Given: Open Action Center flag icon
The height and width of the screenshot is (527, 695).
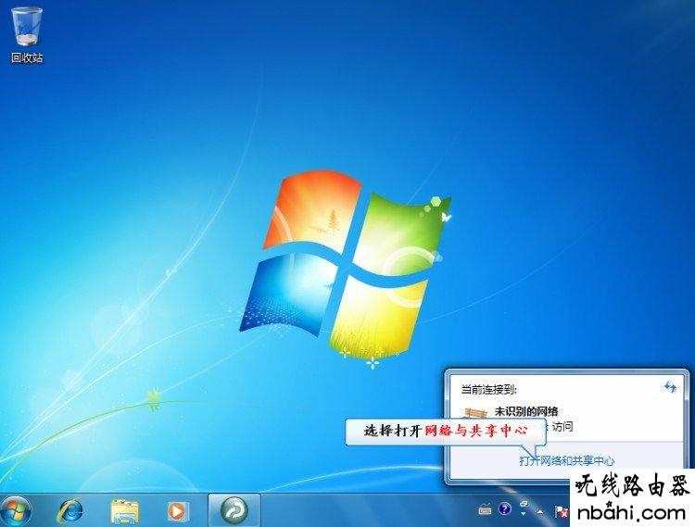Looking at the screenshot, I should pyautogui.click(x=562, y=511).
